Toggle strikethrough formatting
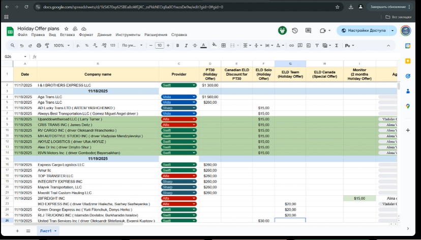 click(194, 46)
